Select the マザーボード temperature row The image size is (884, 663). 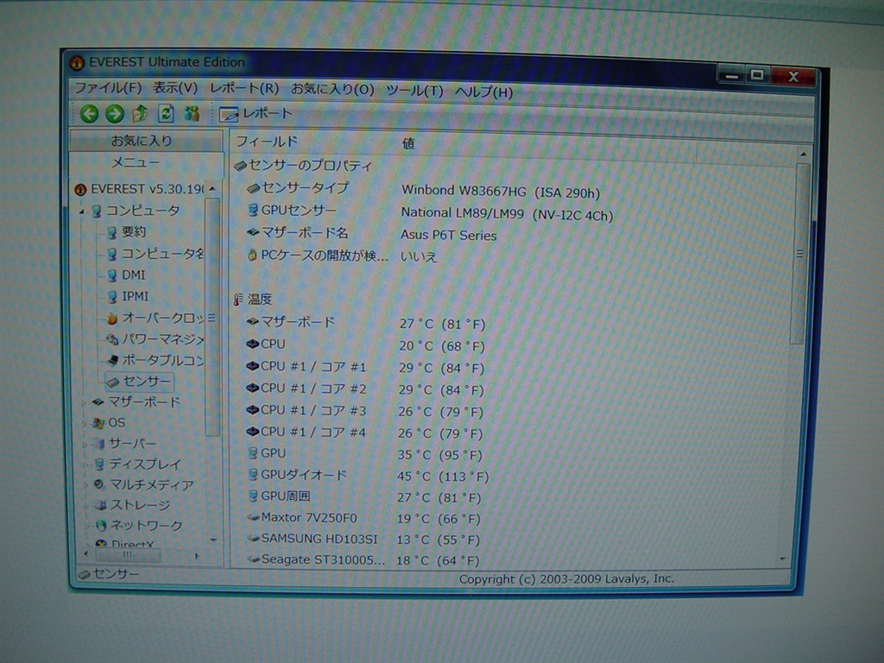coord(366,323)
